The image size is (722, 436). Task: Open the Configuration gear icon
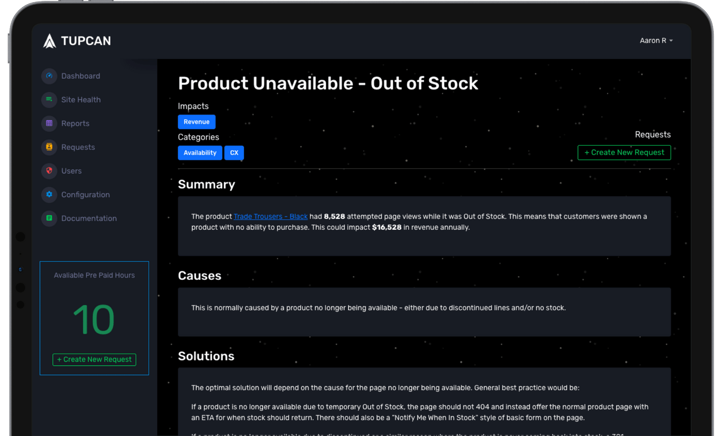49,195
